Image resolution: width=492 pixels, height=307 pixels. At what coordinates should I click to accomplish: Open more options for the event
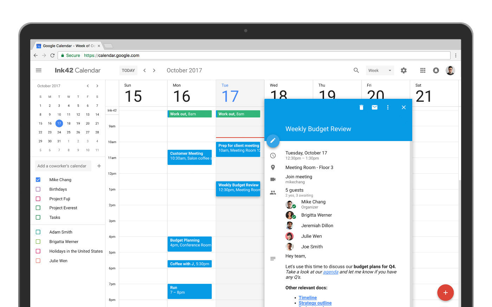[x=388, y=107]
